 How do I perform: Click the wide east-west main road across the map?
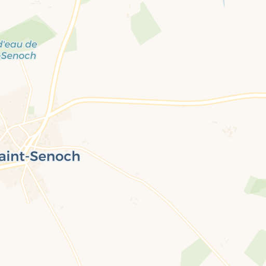tap(156, 101)
